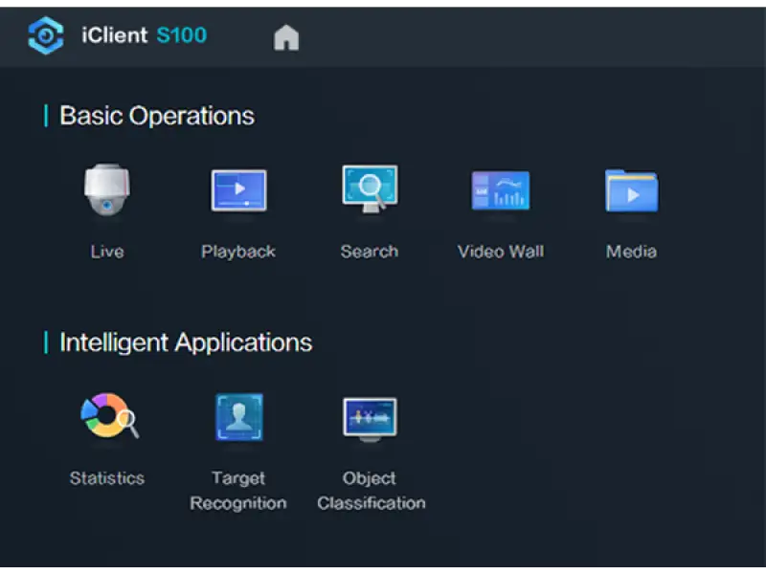Open the Search monitor icon
This screenshot has height=574, width=766.
(370, 188)
